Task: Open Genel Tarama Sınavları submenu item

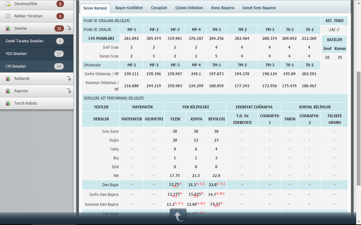Action: pos(37,41)
